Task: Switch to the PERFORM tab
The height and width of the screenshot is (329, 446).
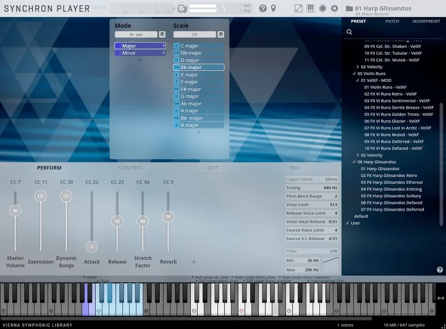Action: [49, 168]
